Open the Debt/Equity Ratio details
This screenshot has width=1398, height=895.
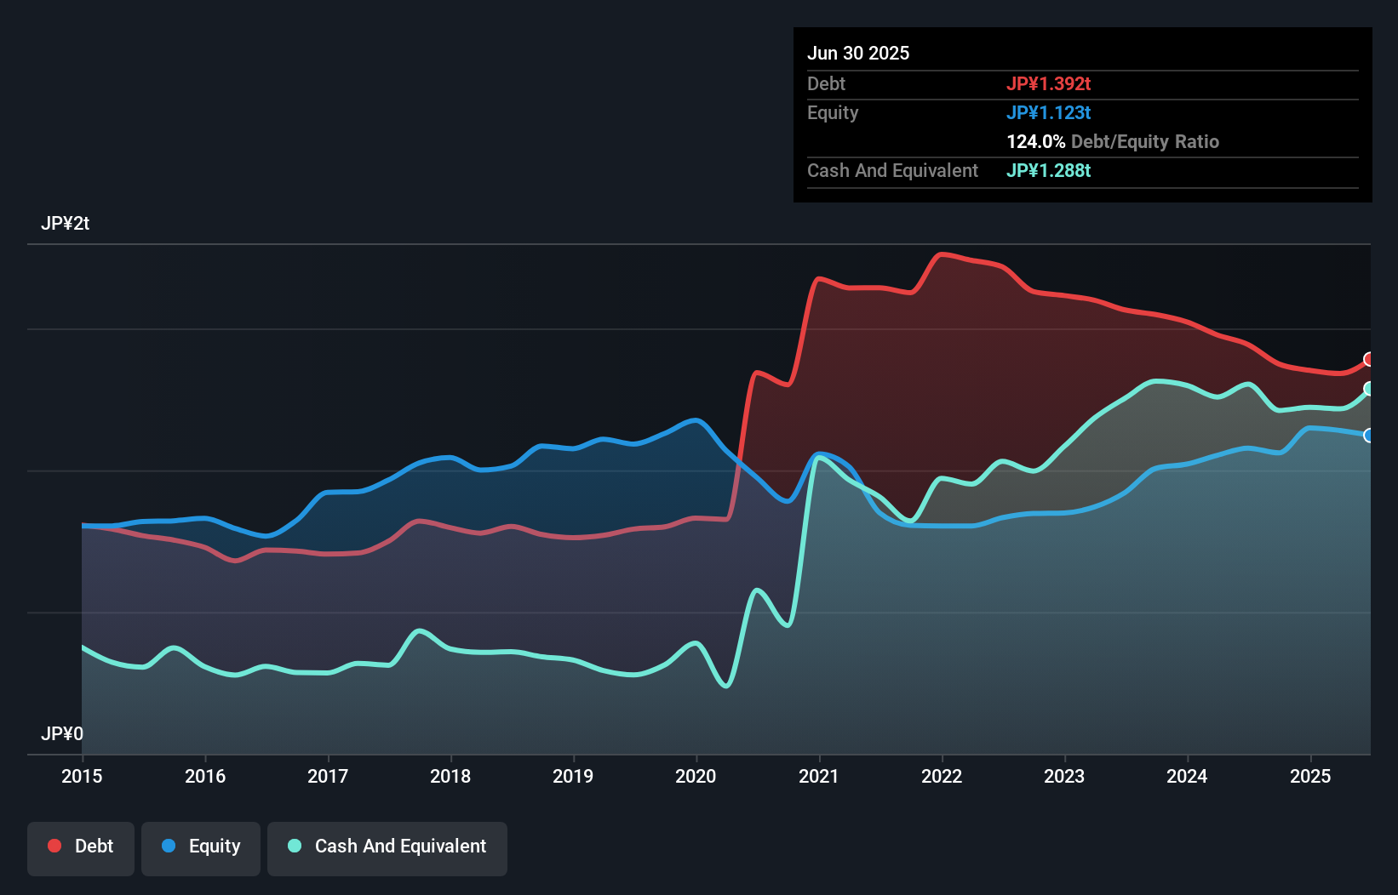pos(1113,141)
